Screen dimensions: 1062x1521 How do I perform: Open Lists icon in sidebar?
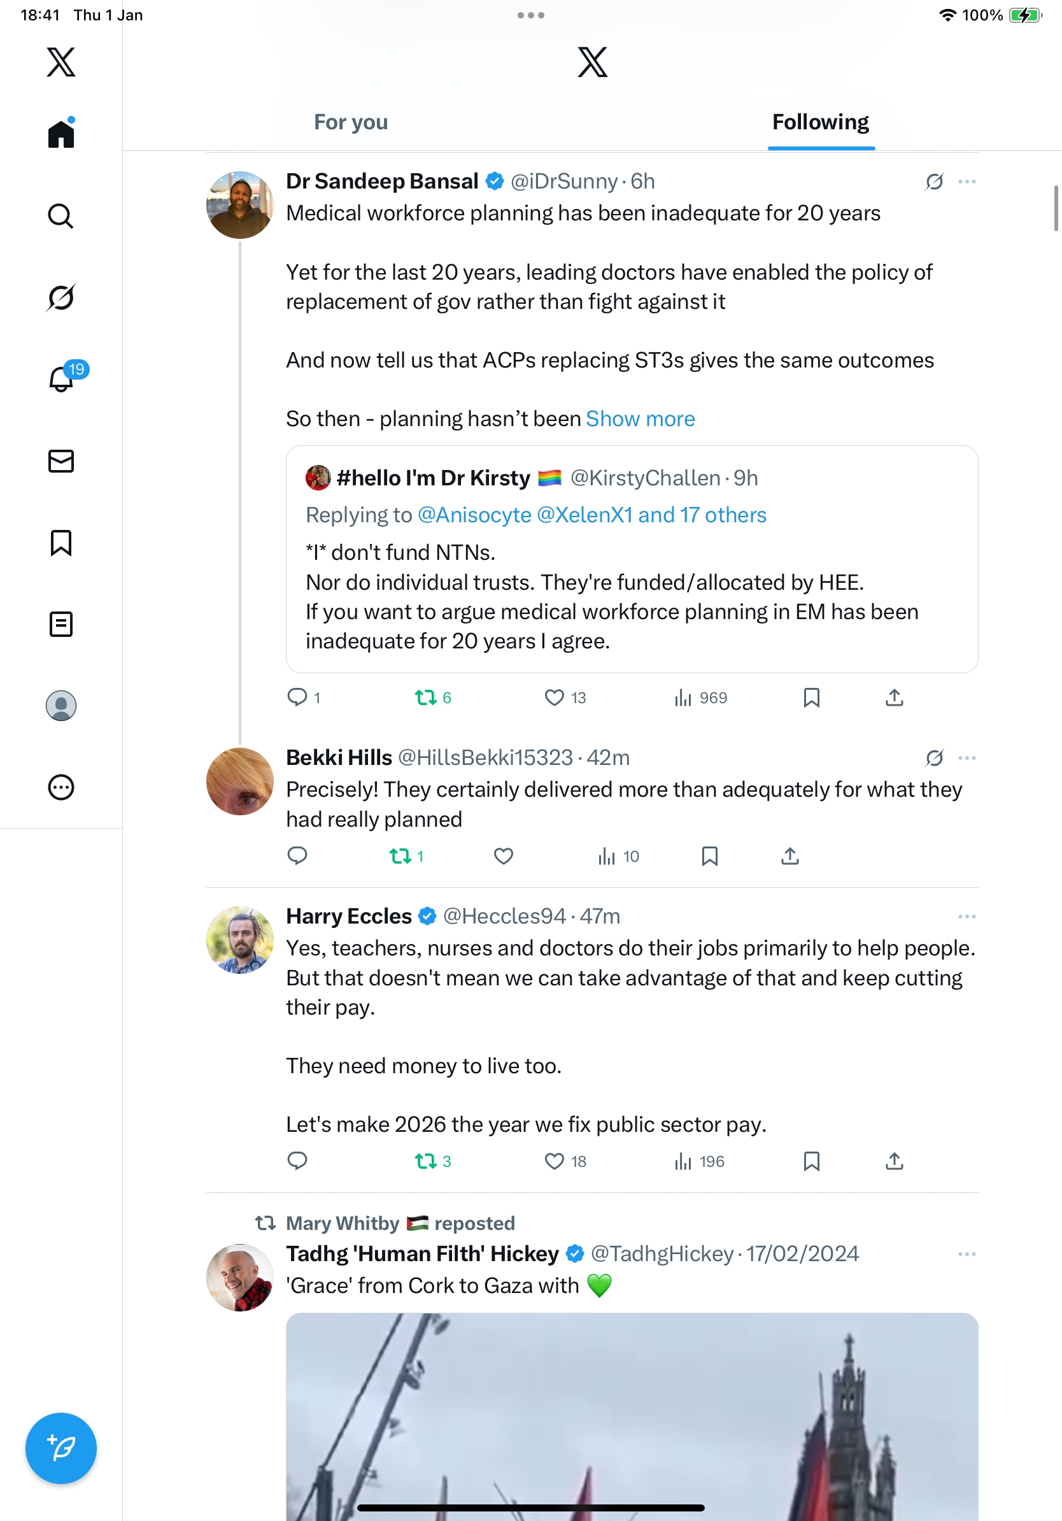[61, 624]
